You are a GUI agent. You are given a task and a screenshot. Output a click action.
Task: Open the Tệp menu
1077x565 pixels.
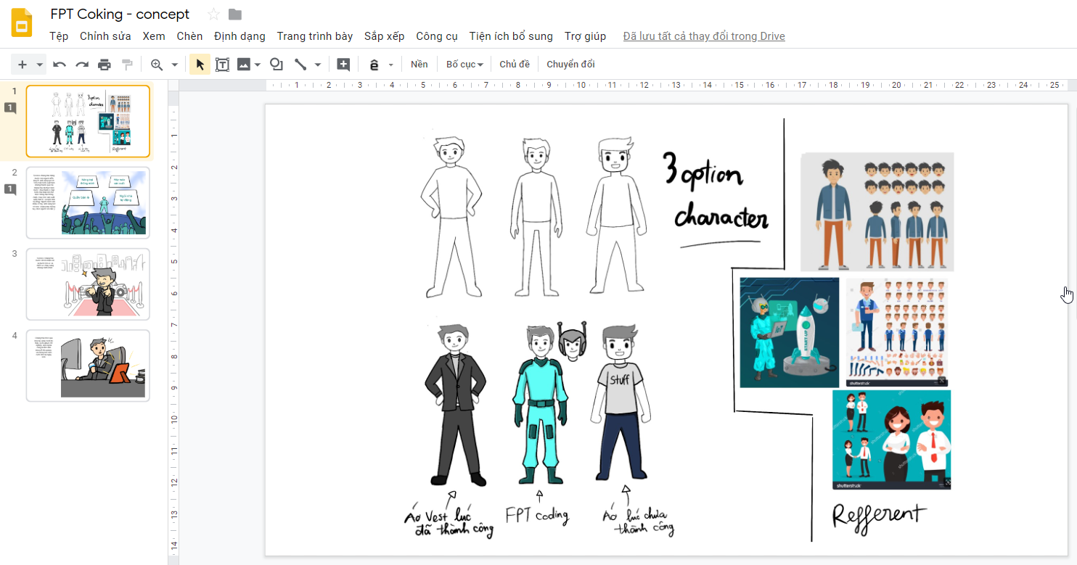pos(59,36)
